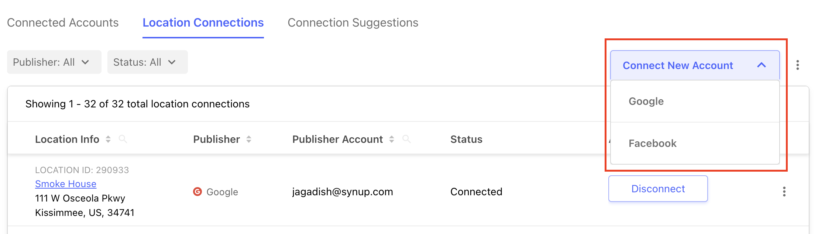Open the toolbar three-dot menu

click(x=798, y=65)
